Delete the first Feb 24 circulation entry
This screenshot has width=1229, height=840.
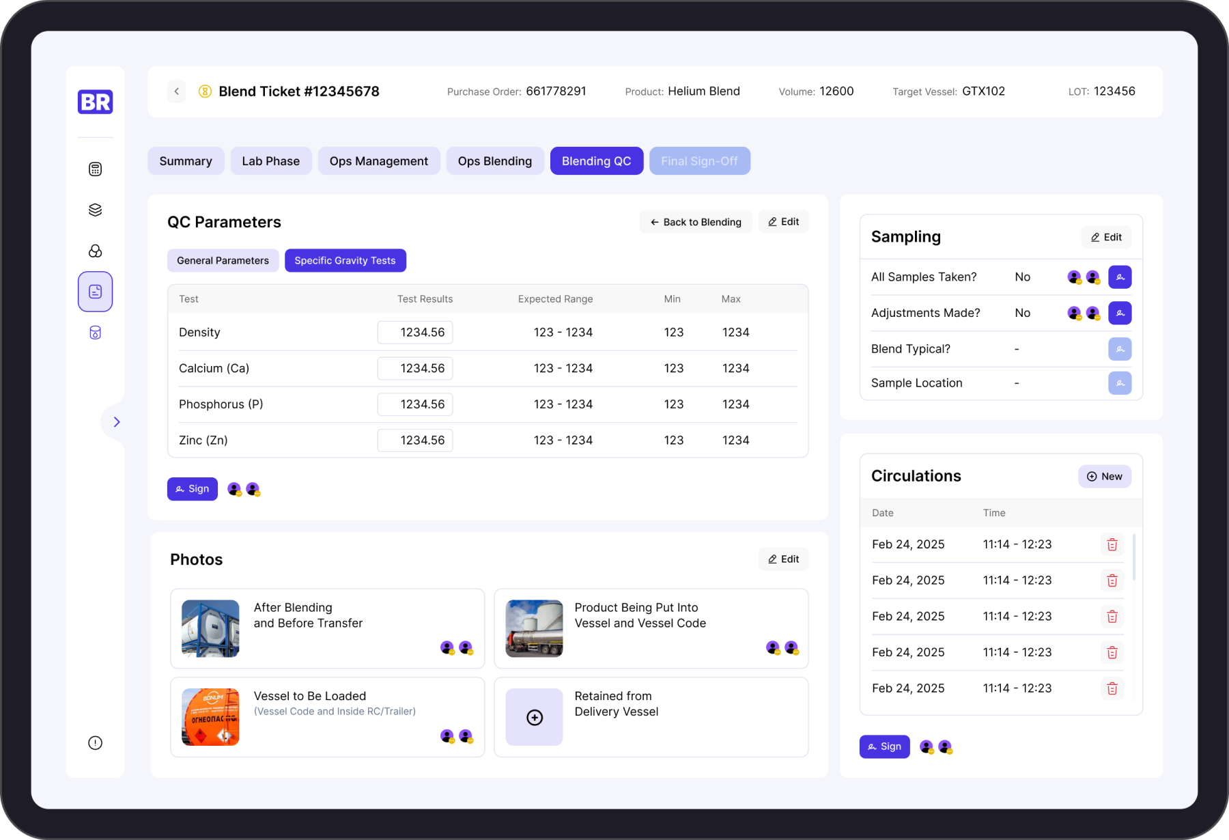[x=1112, y=544]
